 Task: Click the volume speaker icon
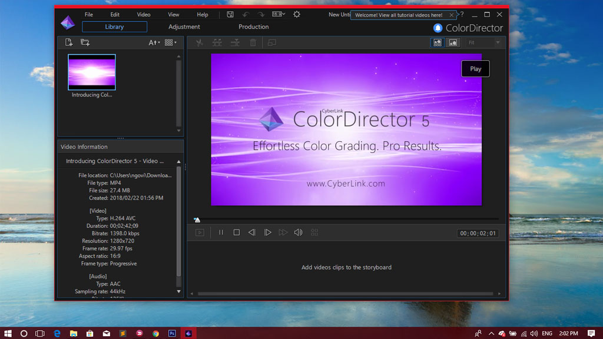click(x=298, y=232)
